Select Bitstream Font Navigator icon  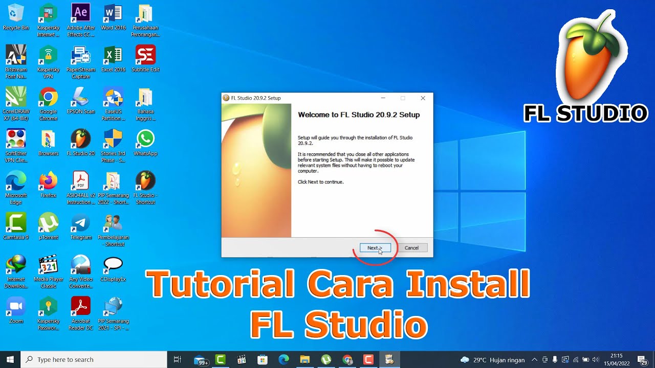16,62
